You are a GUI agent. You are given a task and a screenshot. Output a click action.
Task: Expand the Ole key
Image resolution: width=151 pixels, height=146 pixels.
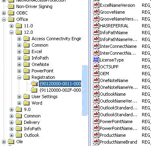4,142
